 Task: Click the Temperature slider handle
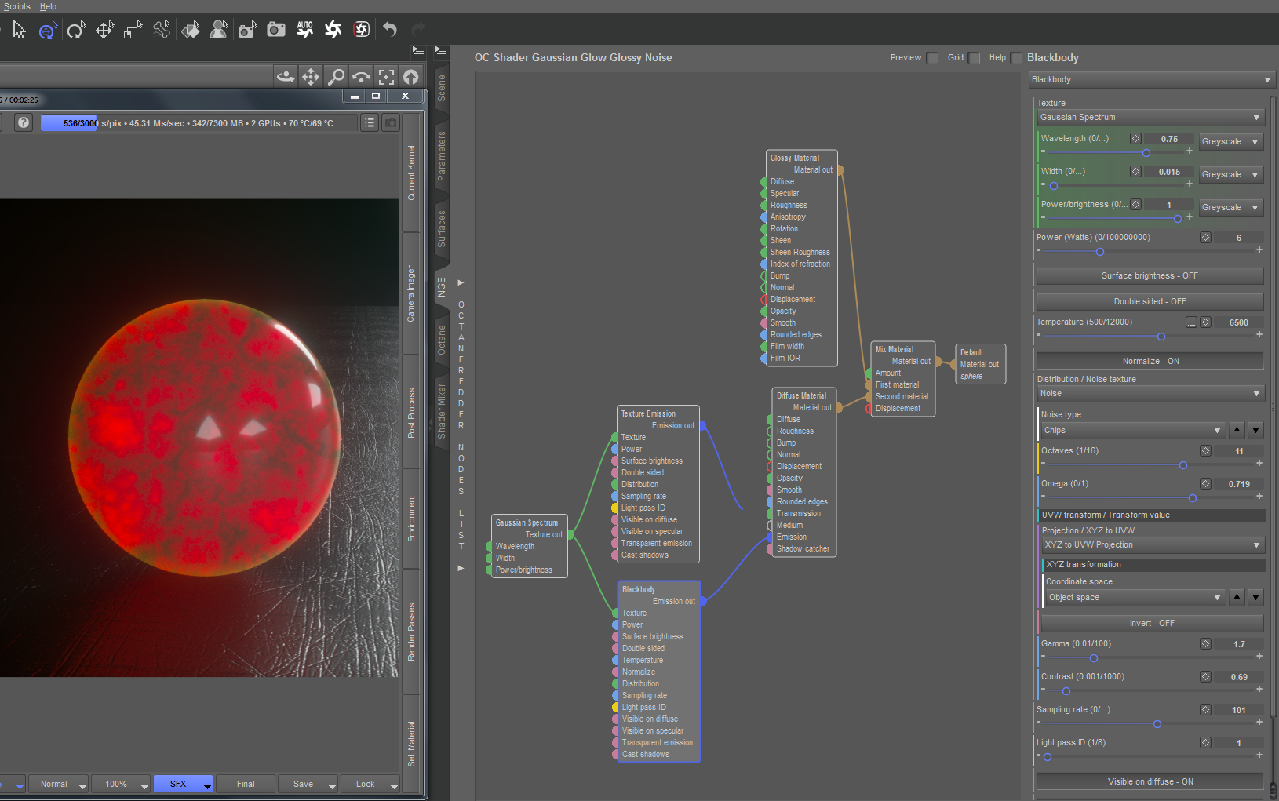(1161, 337)
